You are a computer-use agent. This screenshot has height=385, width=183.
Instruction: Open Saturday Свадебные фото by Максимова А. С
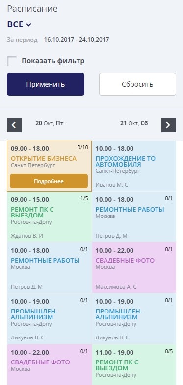(x=134, y=268)
